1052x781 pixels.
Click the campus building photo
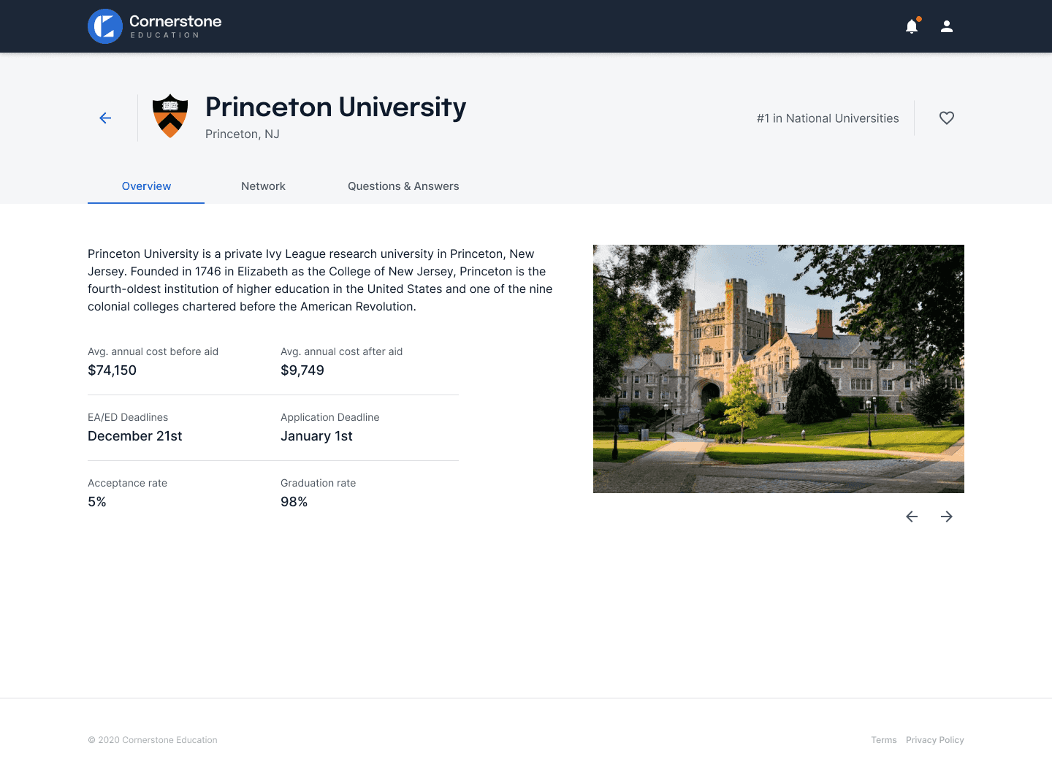coord(779,367)
